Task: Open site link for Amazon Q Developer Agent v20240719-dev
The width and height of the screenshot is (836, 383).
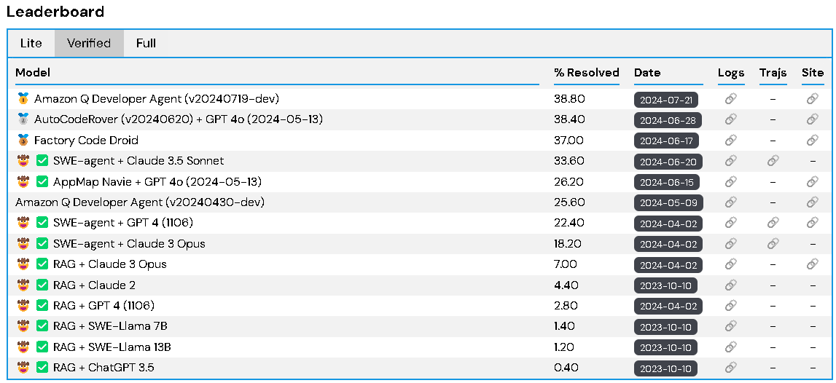Action: [x=812, y=98]
